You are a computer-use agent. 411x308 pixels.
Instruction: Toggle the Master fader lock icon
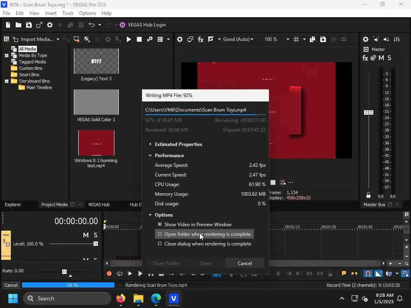point(368,195)
